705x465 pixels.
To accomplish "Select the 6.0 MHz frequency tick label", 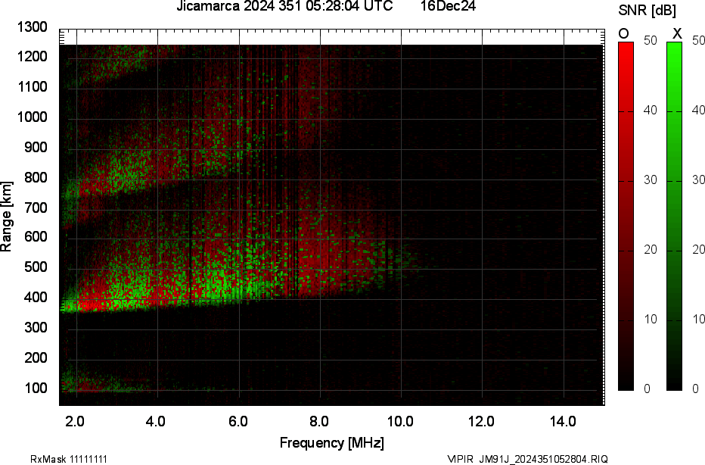I will [238, 421].
